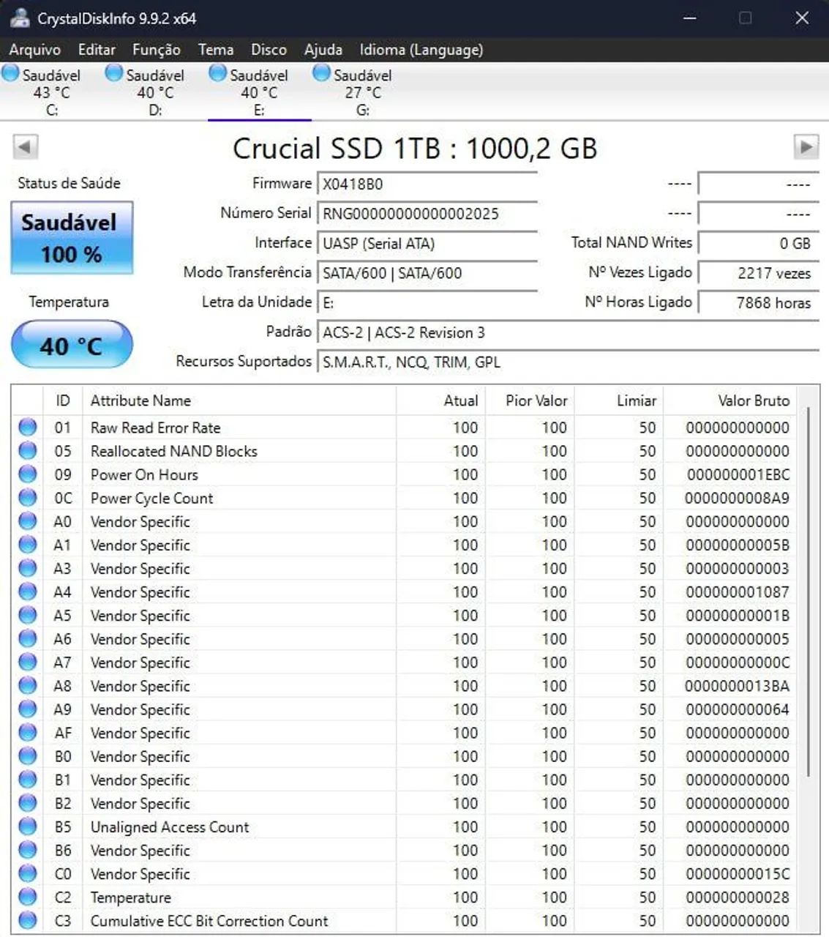Screen dimensions: 829x937
Task: Click the Recursos Suportados field S.M.A.R.T., NCQ, TRIM, GPL
Action: coord(568,362)
